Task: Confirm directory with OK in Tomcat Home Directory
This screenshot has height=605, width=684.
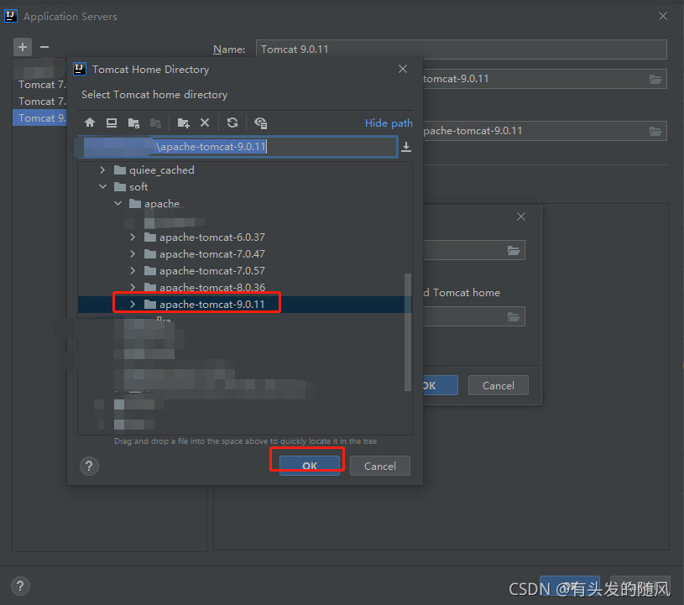Action: pos(310,466)
